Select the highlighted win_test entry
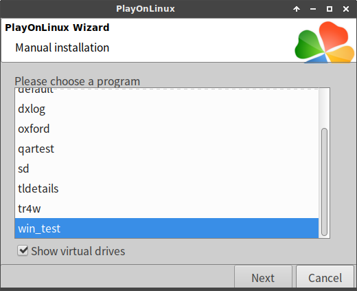Image resolution: width=357 pixels, height=291 pixels. [167, 228]
